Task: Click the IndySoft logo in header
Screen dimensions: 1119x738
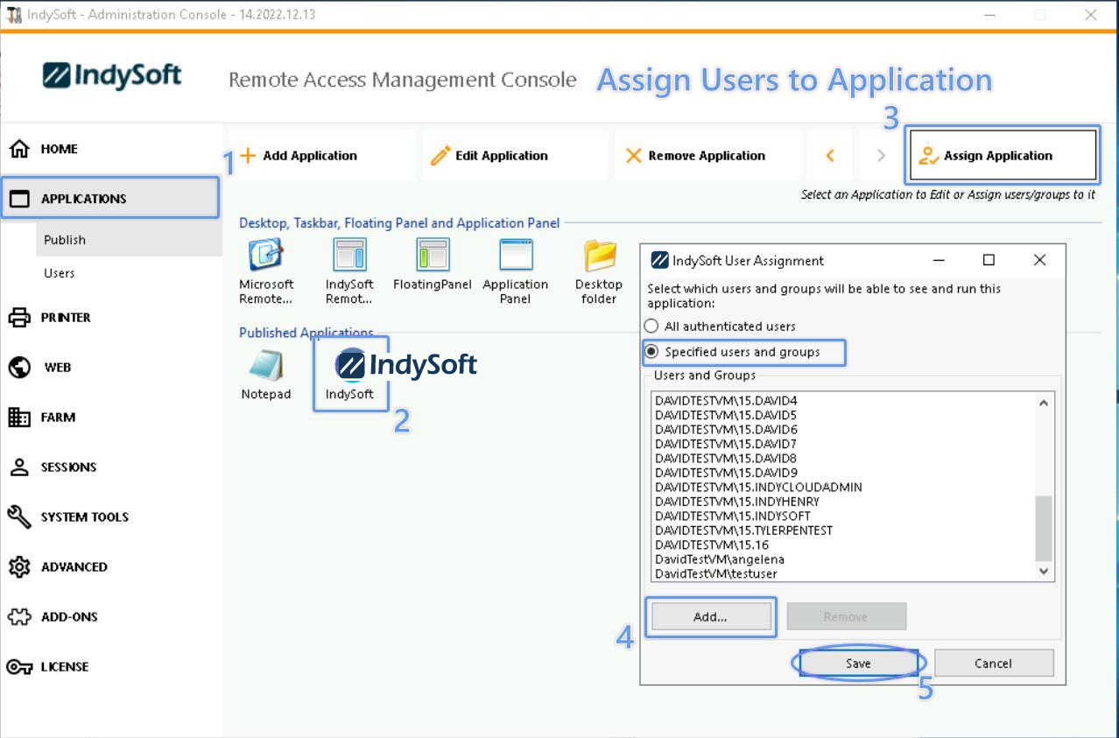Action: (x=112, y=75)
